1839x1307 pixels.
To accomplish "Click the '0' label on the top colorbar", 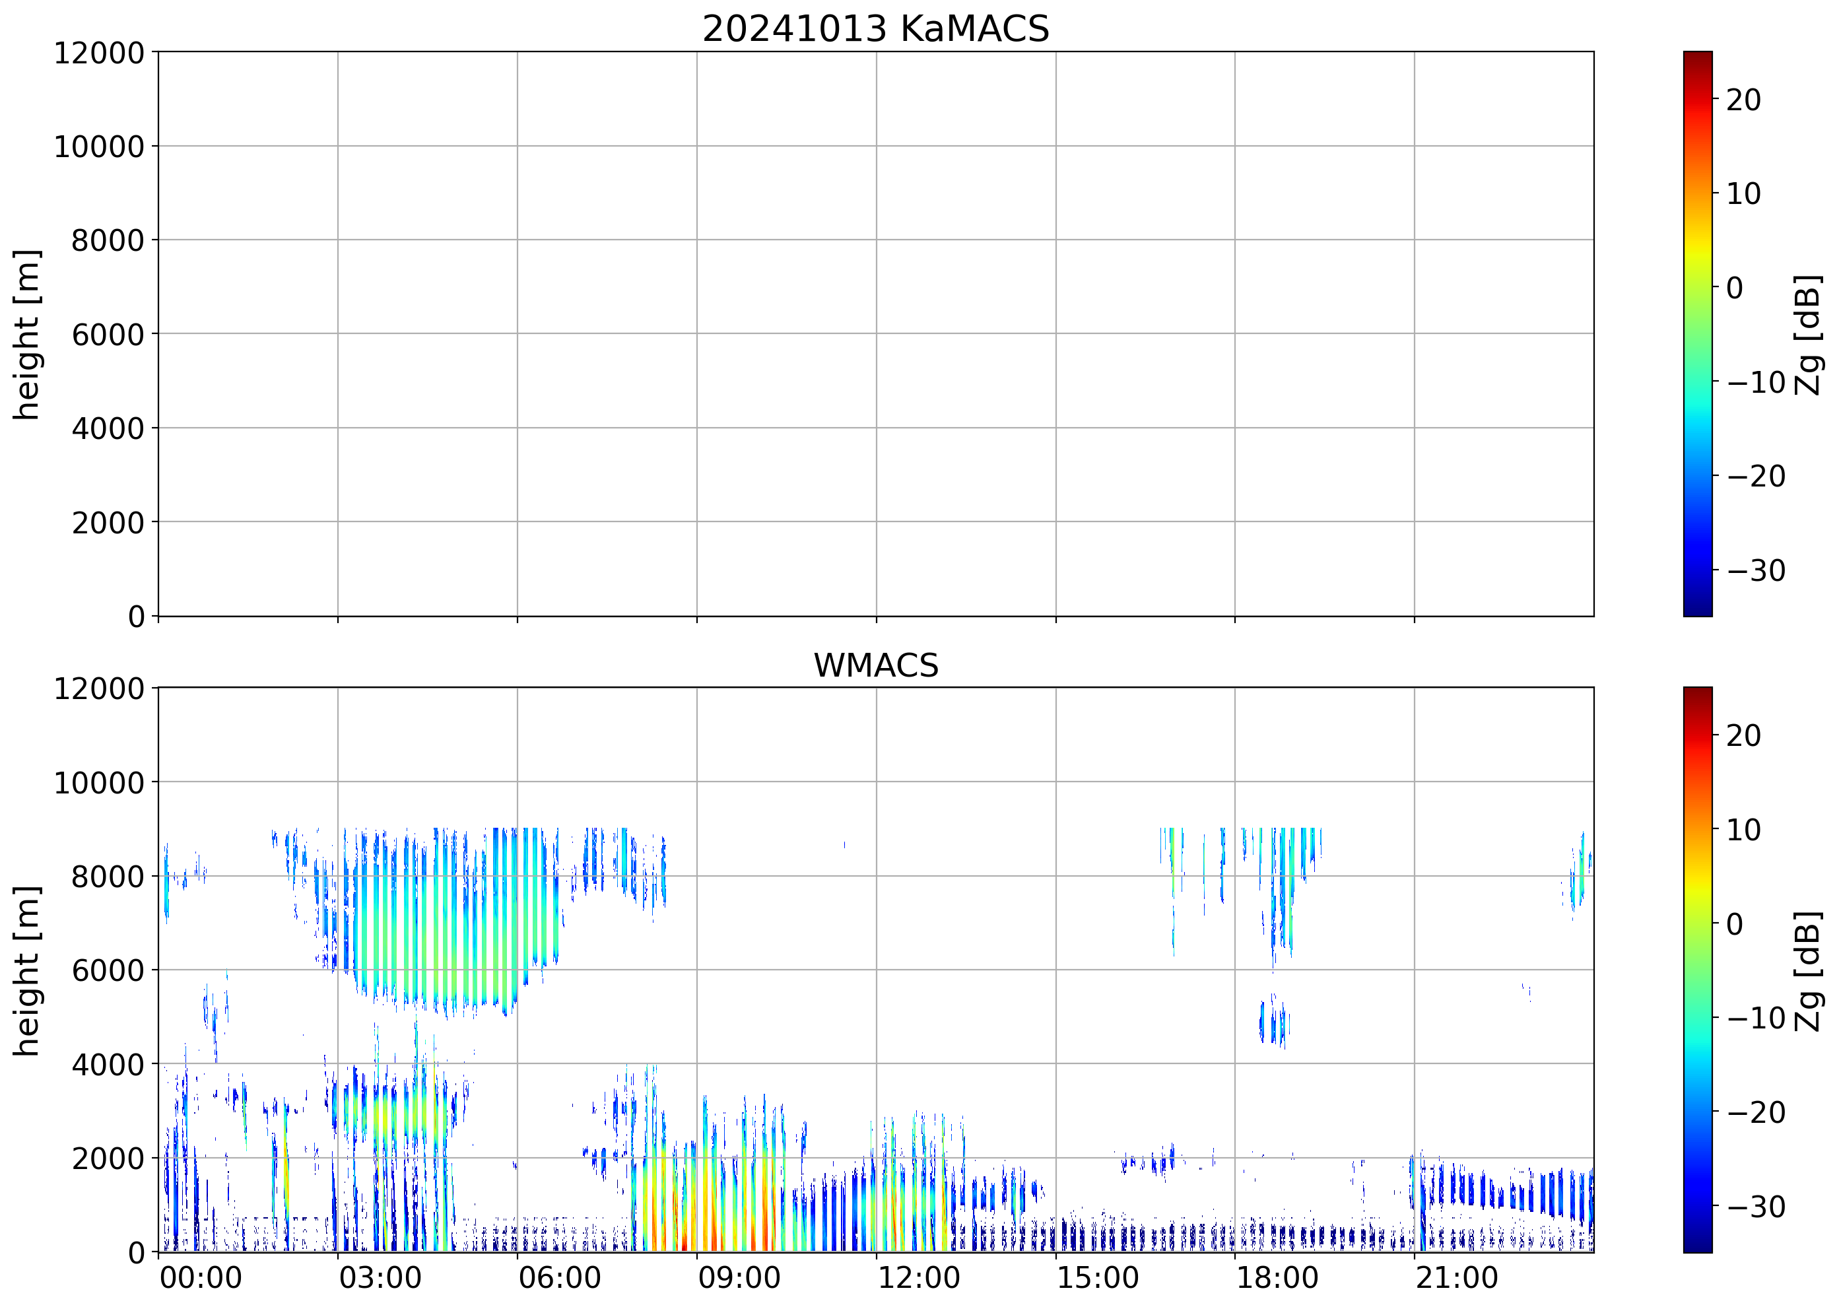I will [1735, 288].
